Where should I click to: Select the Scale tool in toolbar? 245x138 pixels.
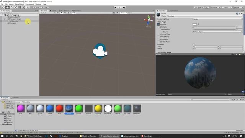[15, 7]
